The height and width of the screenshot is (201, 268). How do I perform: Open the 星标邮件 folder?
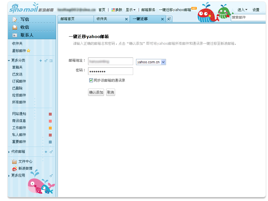(19, 51)
